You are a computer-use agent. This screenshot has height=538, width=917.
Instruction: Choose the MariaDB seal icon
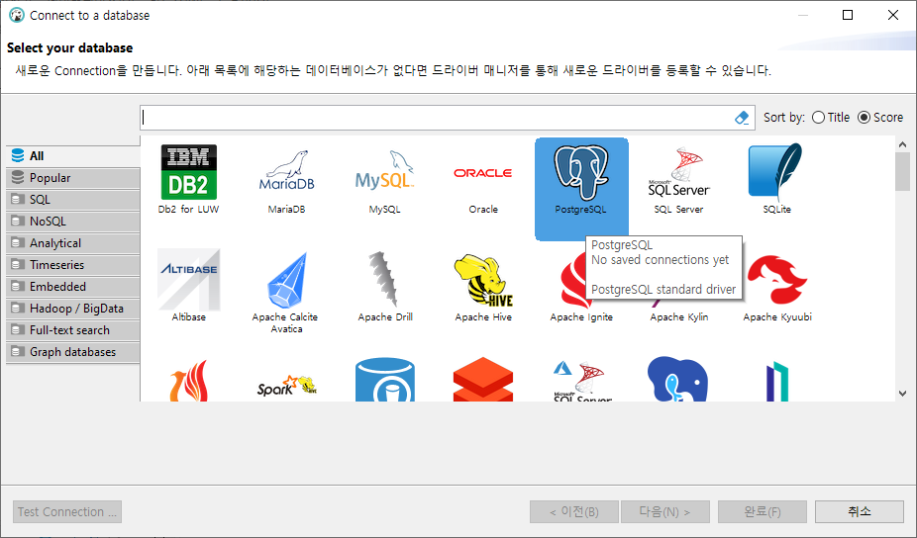(x=286, y=170)
